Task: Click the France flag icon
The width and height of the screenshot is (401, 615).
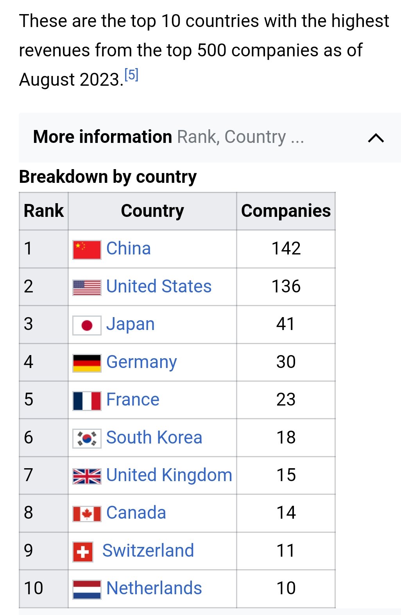Action: tap(87, 401)
